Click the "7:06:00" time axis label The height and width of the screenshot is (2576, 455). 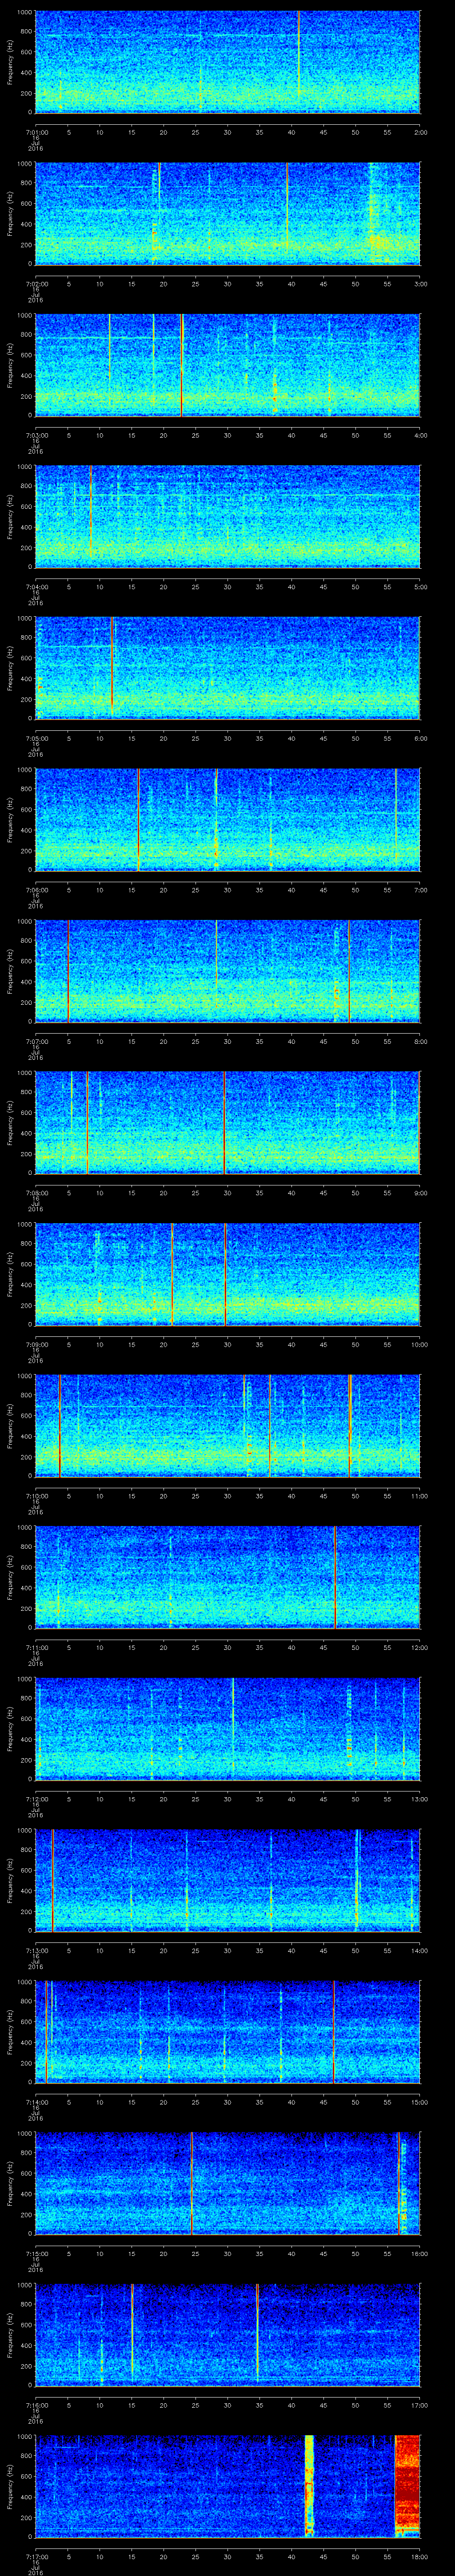(36, 890)
